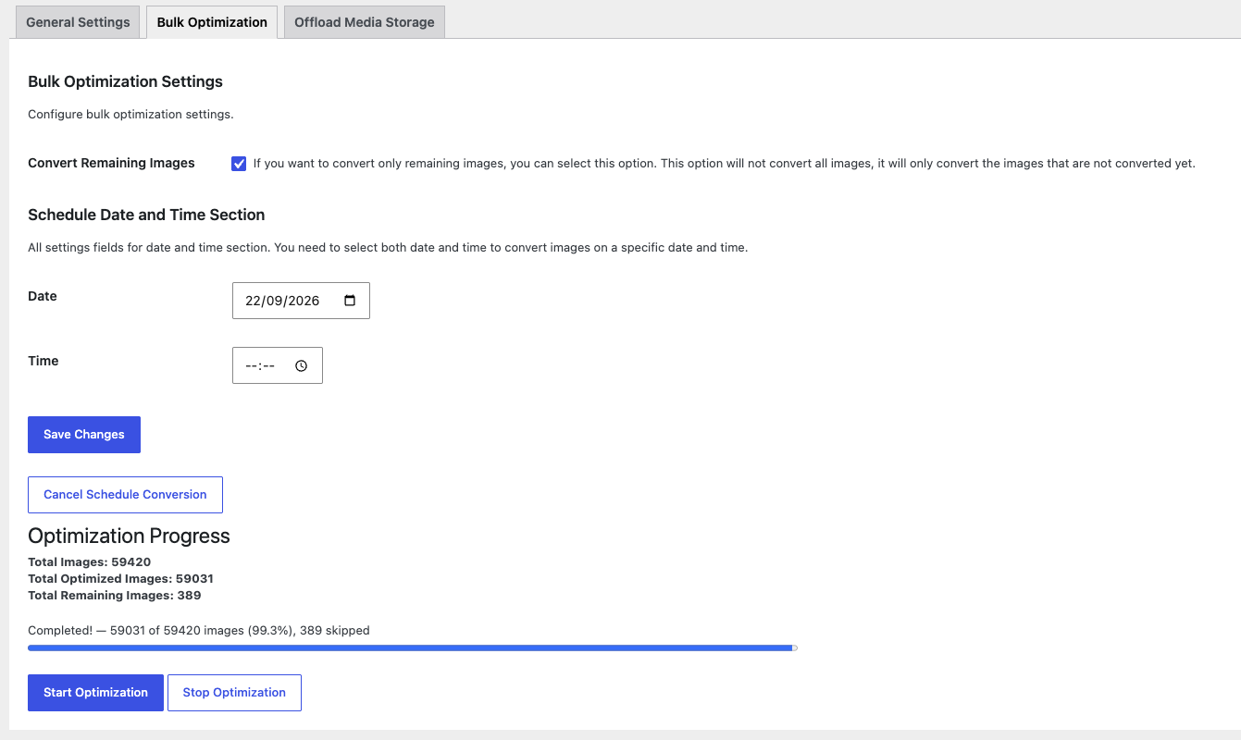Click 'Configure bulk optimization settings.' text
The image size is (1241, 740).
130,115
